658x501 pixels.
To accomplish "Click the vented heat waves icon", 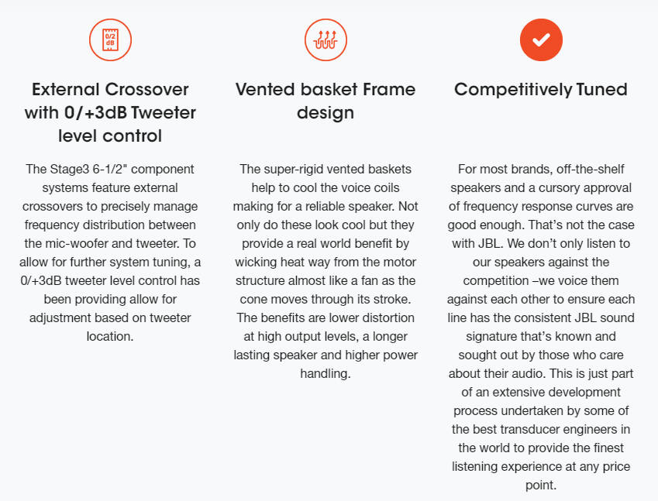I will 325,39.
